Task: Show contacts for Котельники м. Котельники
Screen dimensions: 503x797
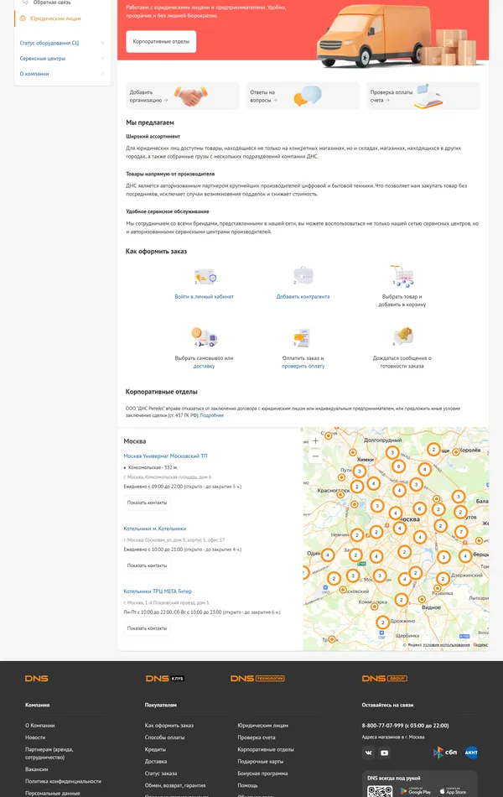Action: tap(147, 565)
